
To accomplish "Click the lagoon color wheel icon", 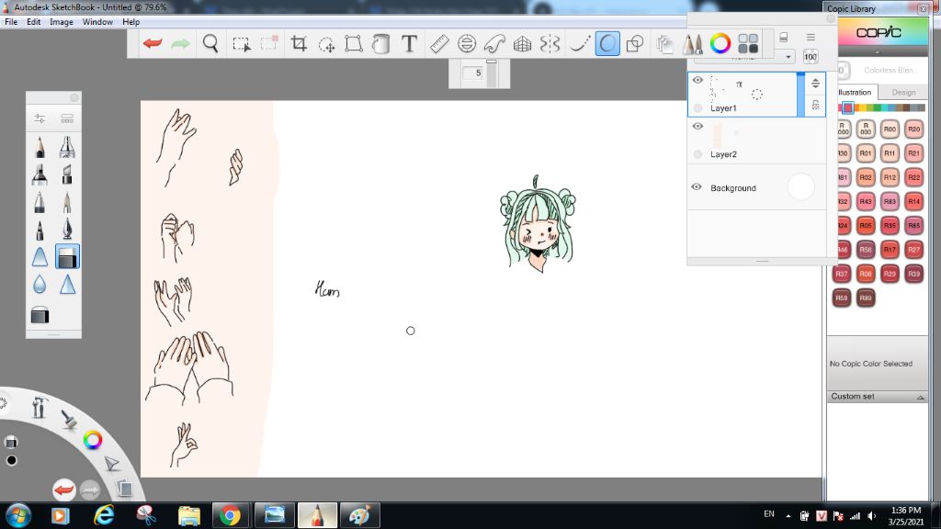I will pyautogui.click(x=93, y=440).
